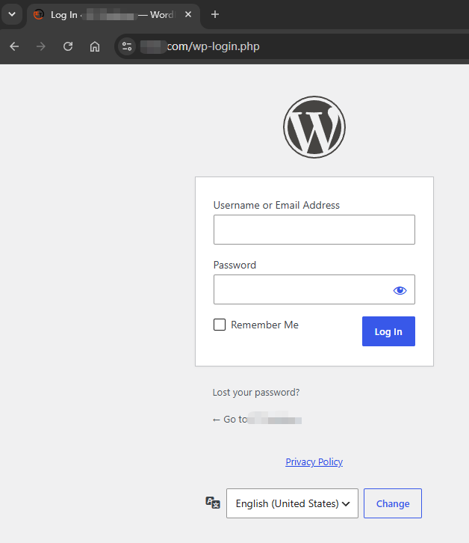Click inside the Password field
This screenshot has height=543, width=469.
pyautogui.click(x=301, y=289)
